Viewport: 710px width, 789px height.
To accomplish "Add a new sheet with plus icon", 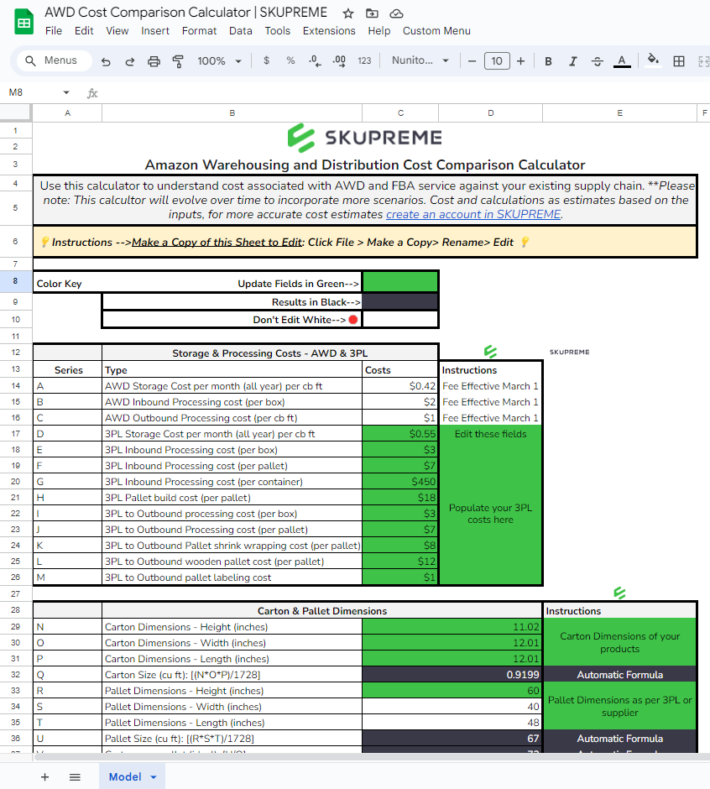I will point(44,777).
